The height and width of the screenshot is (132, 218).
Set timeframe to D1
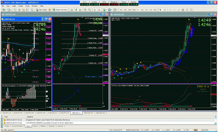tap(146, 10)
